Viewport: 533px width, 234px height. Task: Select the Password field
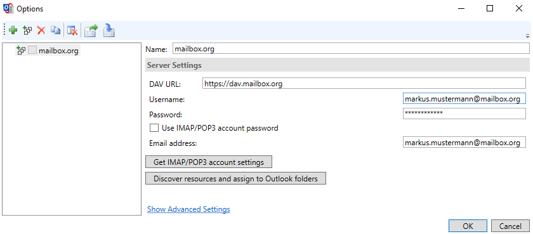point(464,114)
